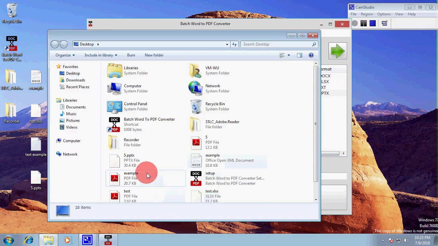Select Pictures library in navigation pane

tap(69, 120)
